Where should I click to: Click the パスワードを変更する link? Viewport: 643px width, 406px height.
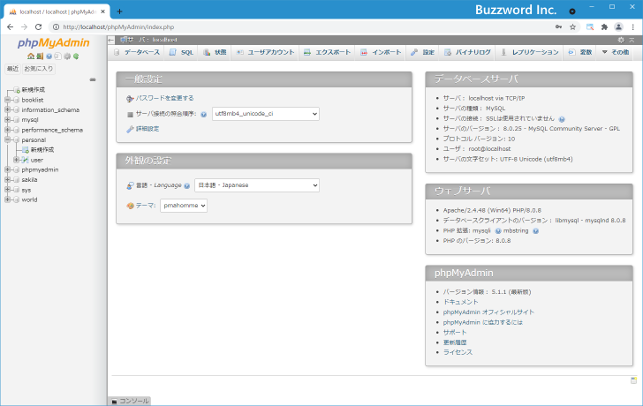165,98
